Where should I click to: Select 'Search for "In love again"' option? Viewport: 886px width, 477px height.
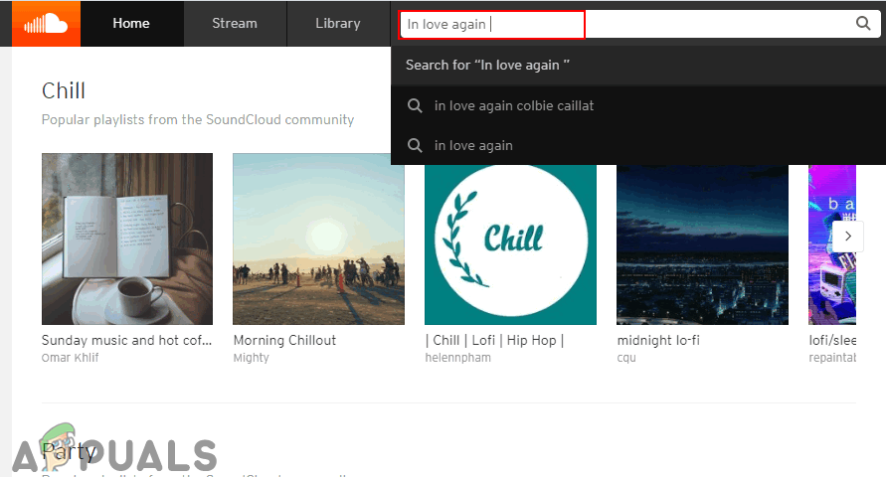click(488, 65)
